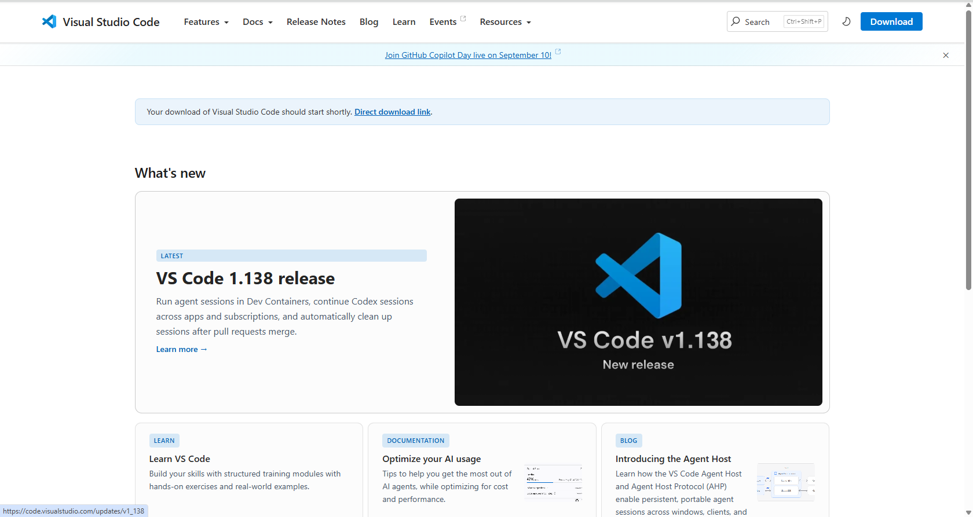Image resolution: width=973 pixels, height=517 pixels.
Task: Click the blue Download button
Action: (891, 21)
